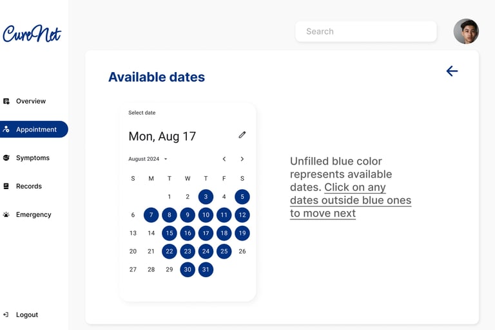Expand the August 2024 month dropdown

point(166,159)
